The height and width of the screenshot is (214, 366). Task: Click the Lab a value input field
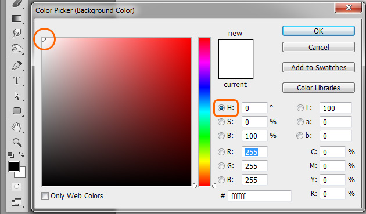coord(336,122)
